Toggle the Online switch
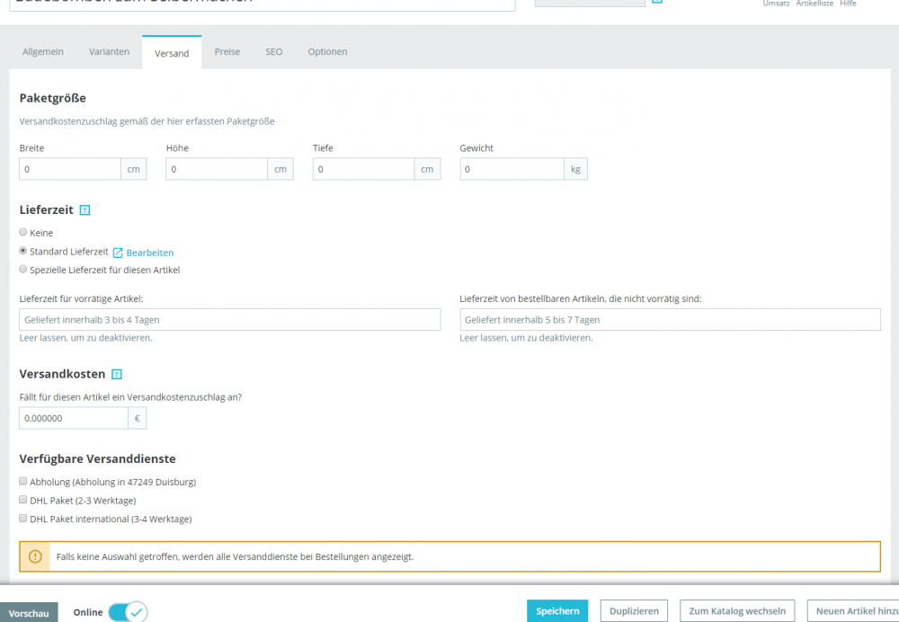Viewport: 899px width, 622px height. (128, 612)
